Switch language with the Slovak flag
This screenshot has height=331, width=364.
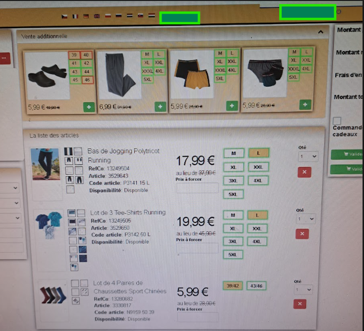tap(141, 15)
